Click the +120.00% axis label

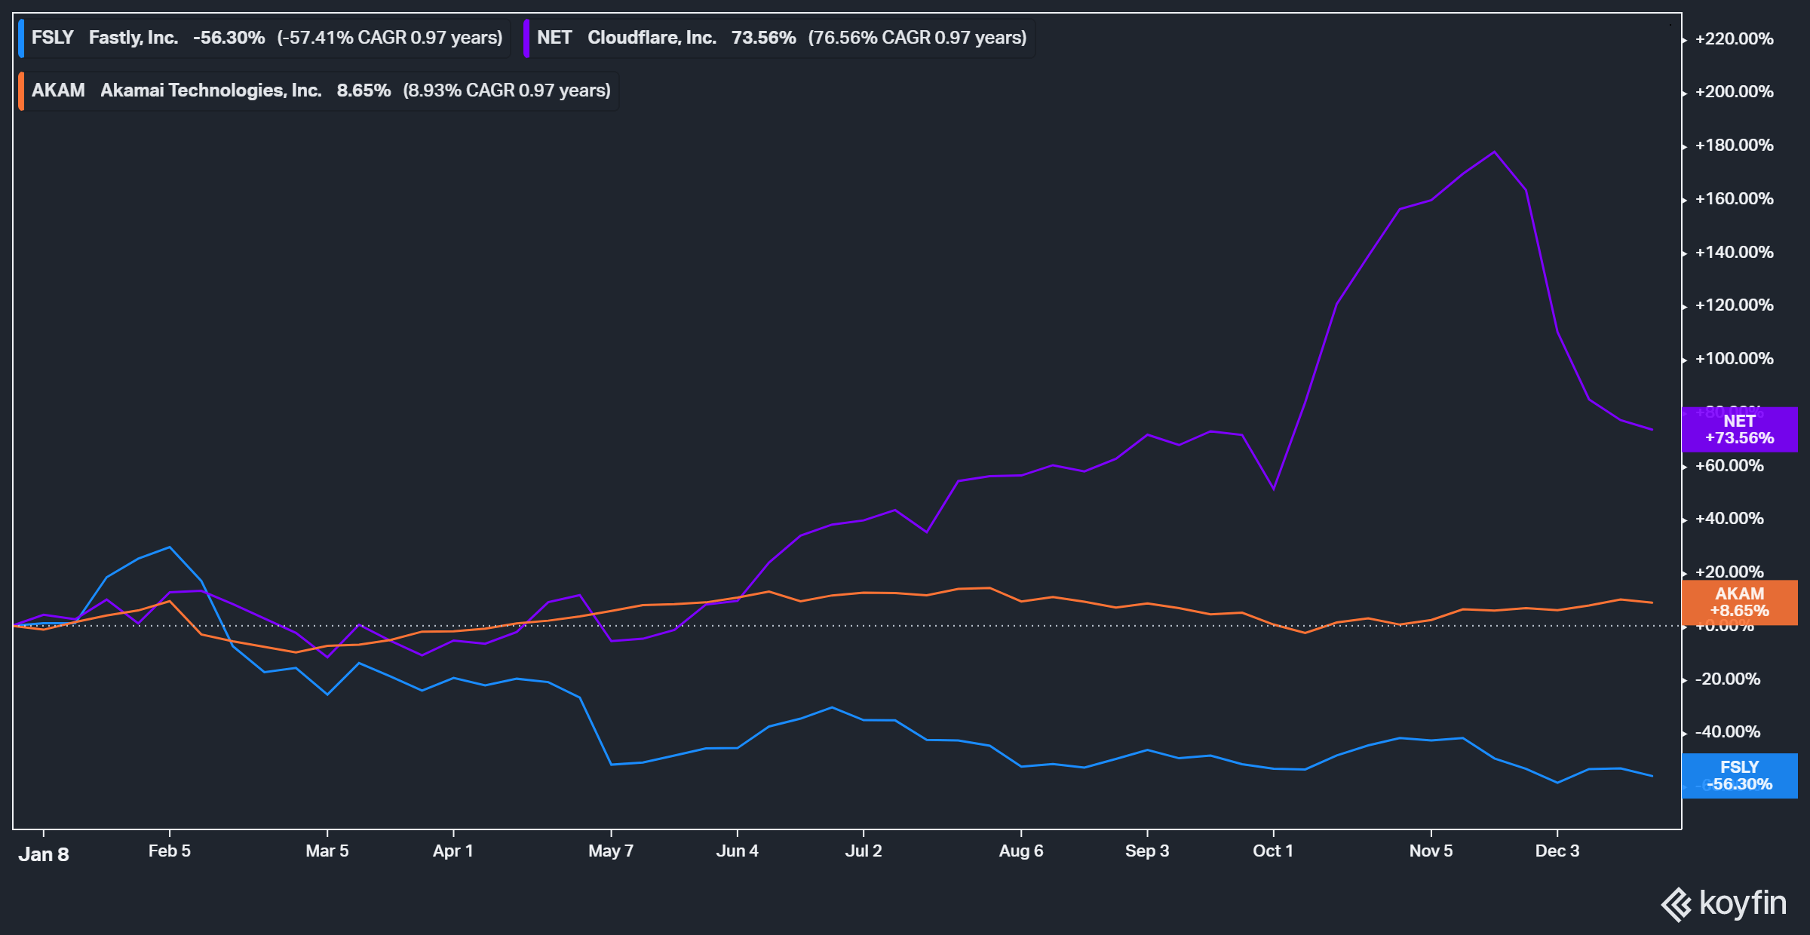pyautogui.click(x=1735, y=305)
